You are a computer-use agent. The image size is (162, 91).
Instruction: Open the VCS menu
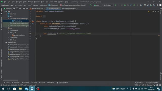click(x=56, y=2)
